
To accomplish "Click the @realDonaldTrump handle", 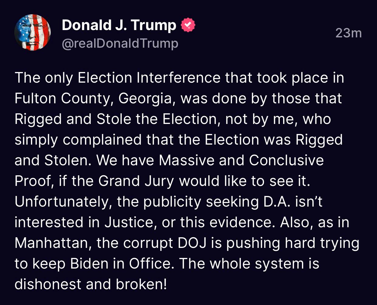I will [120, 43].
